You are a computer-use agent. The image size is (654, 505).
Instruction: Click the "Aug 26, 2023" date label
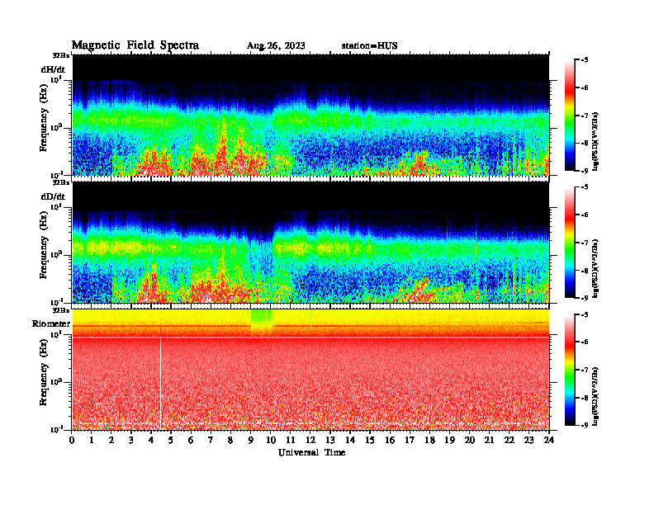(276, 46)
